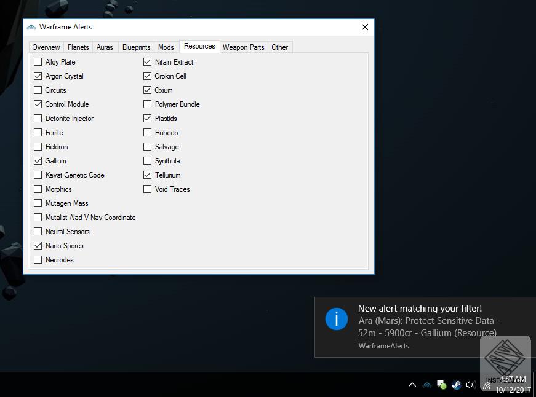This screenshot has height=397, width=536.
Task: Disable Orokin Cell filter
Action: tap(147, 76)
